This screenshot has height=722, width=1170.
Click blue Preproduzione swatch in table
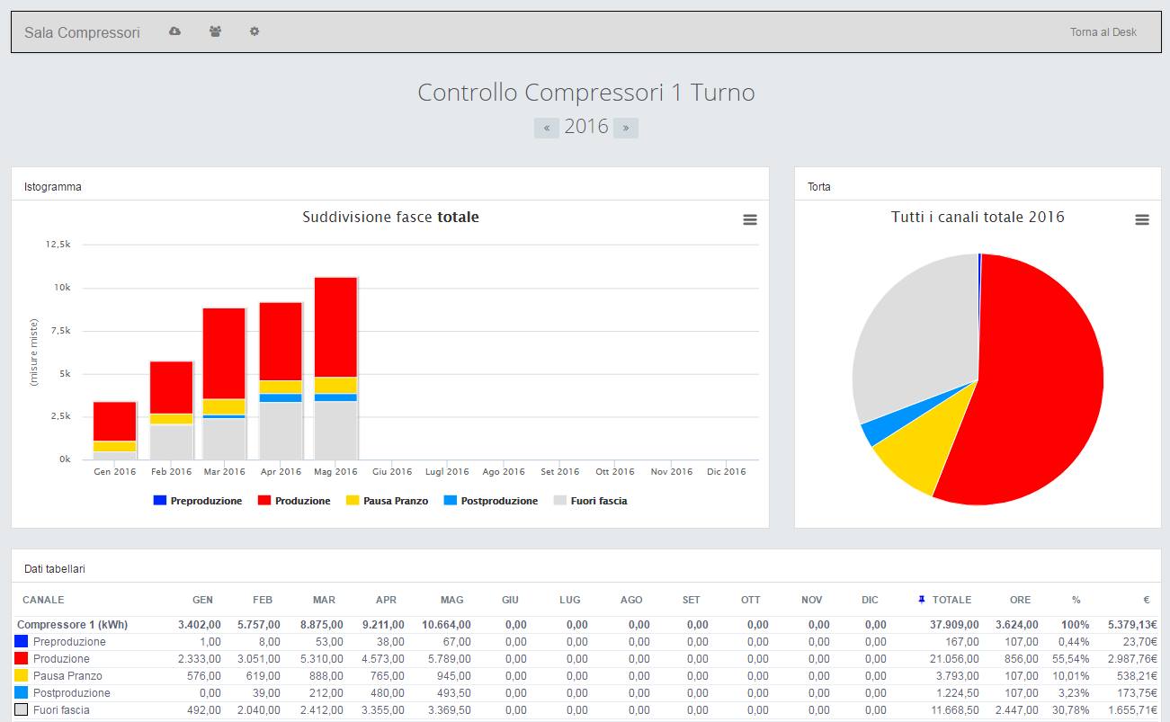(22, 642)
